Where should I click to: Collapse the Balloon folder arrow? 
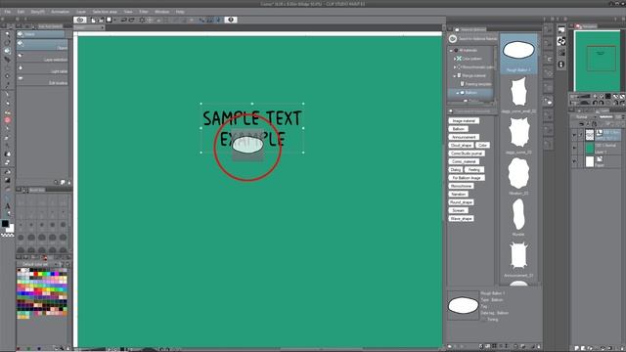coord(458,93)
